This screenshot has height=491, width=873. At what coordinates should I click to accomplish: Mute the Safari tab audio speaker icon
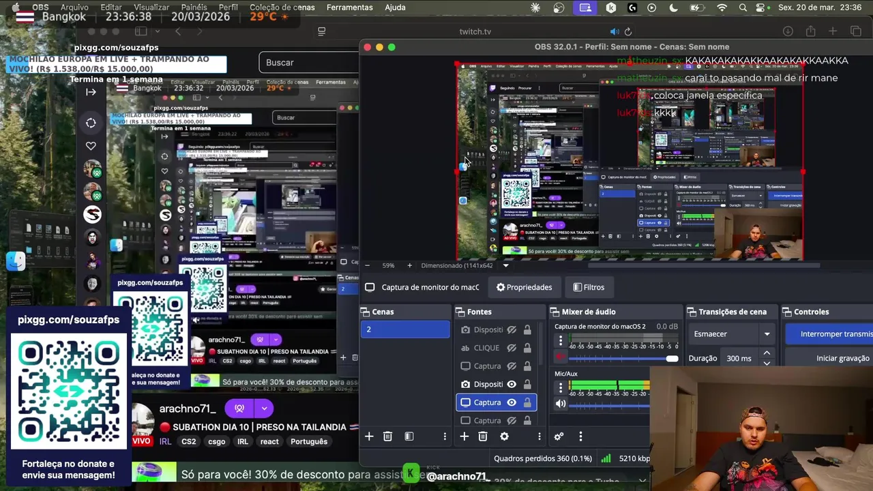click(615, 31)
